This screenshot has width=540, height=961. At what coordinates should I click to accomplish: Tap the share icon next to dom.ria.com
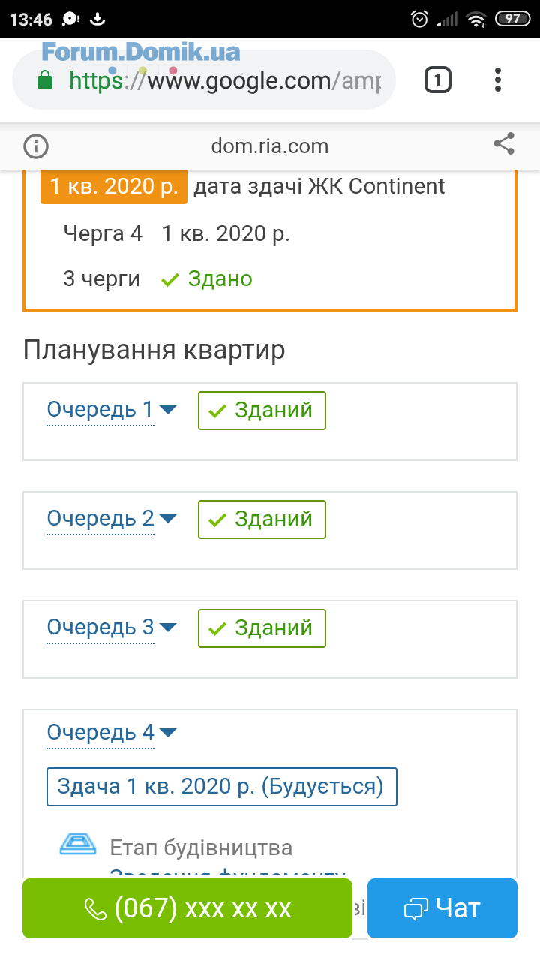click(x=504, y=144)
